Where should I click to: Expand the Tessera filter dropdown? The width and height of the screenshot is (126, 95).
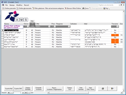(x=118, y=27)
